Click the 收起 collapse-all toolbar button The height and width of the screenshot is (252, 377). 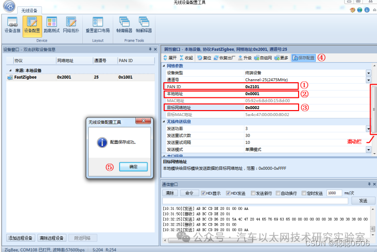point(186,58)
